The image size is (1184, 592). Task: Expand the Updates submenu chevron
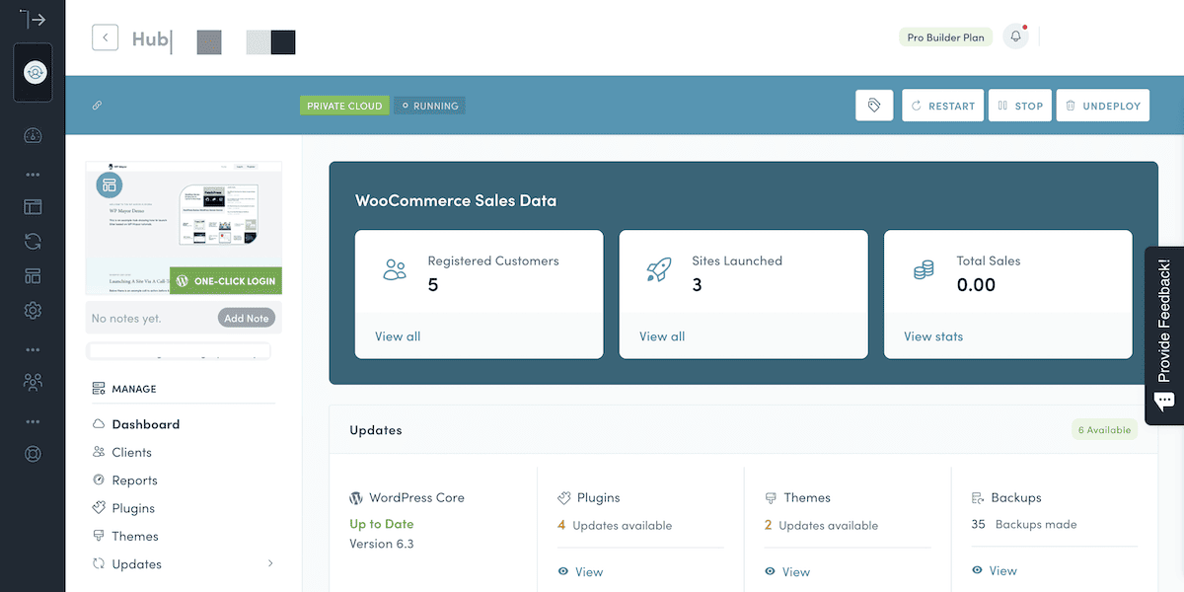click(270, 564)
